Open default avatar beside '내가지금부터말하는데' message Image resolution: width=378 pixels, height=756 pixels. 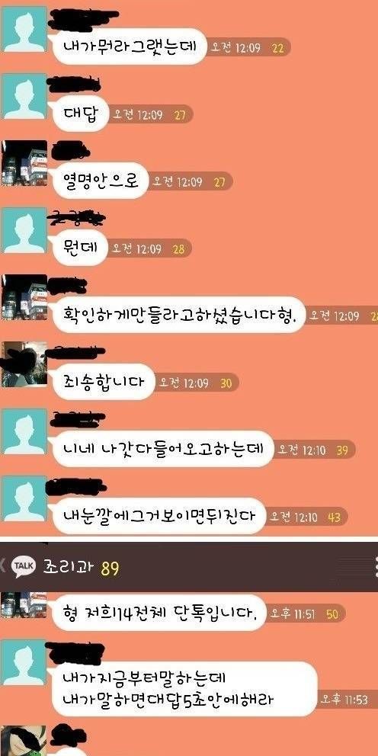[24, 662]
